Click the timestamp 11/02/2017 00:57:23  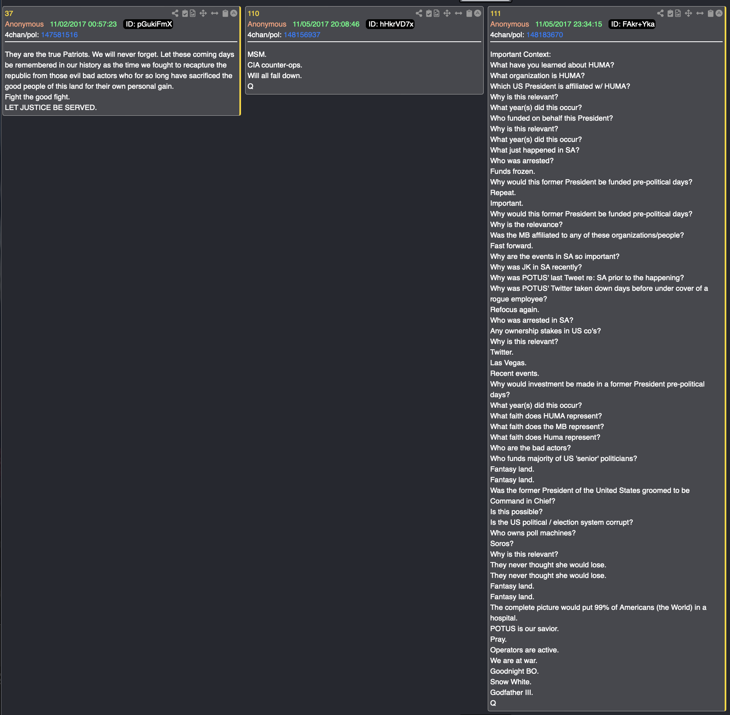[83, 24]
